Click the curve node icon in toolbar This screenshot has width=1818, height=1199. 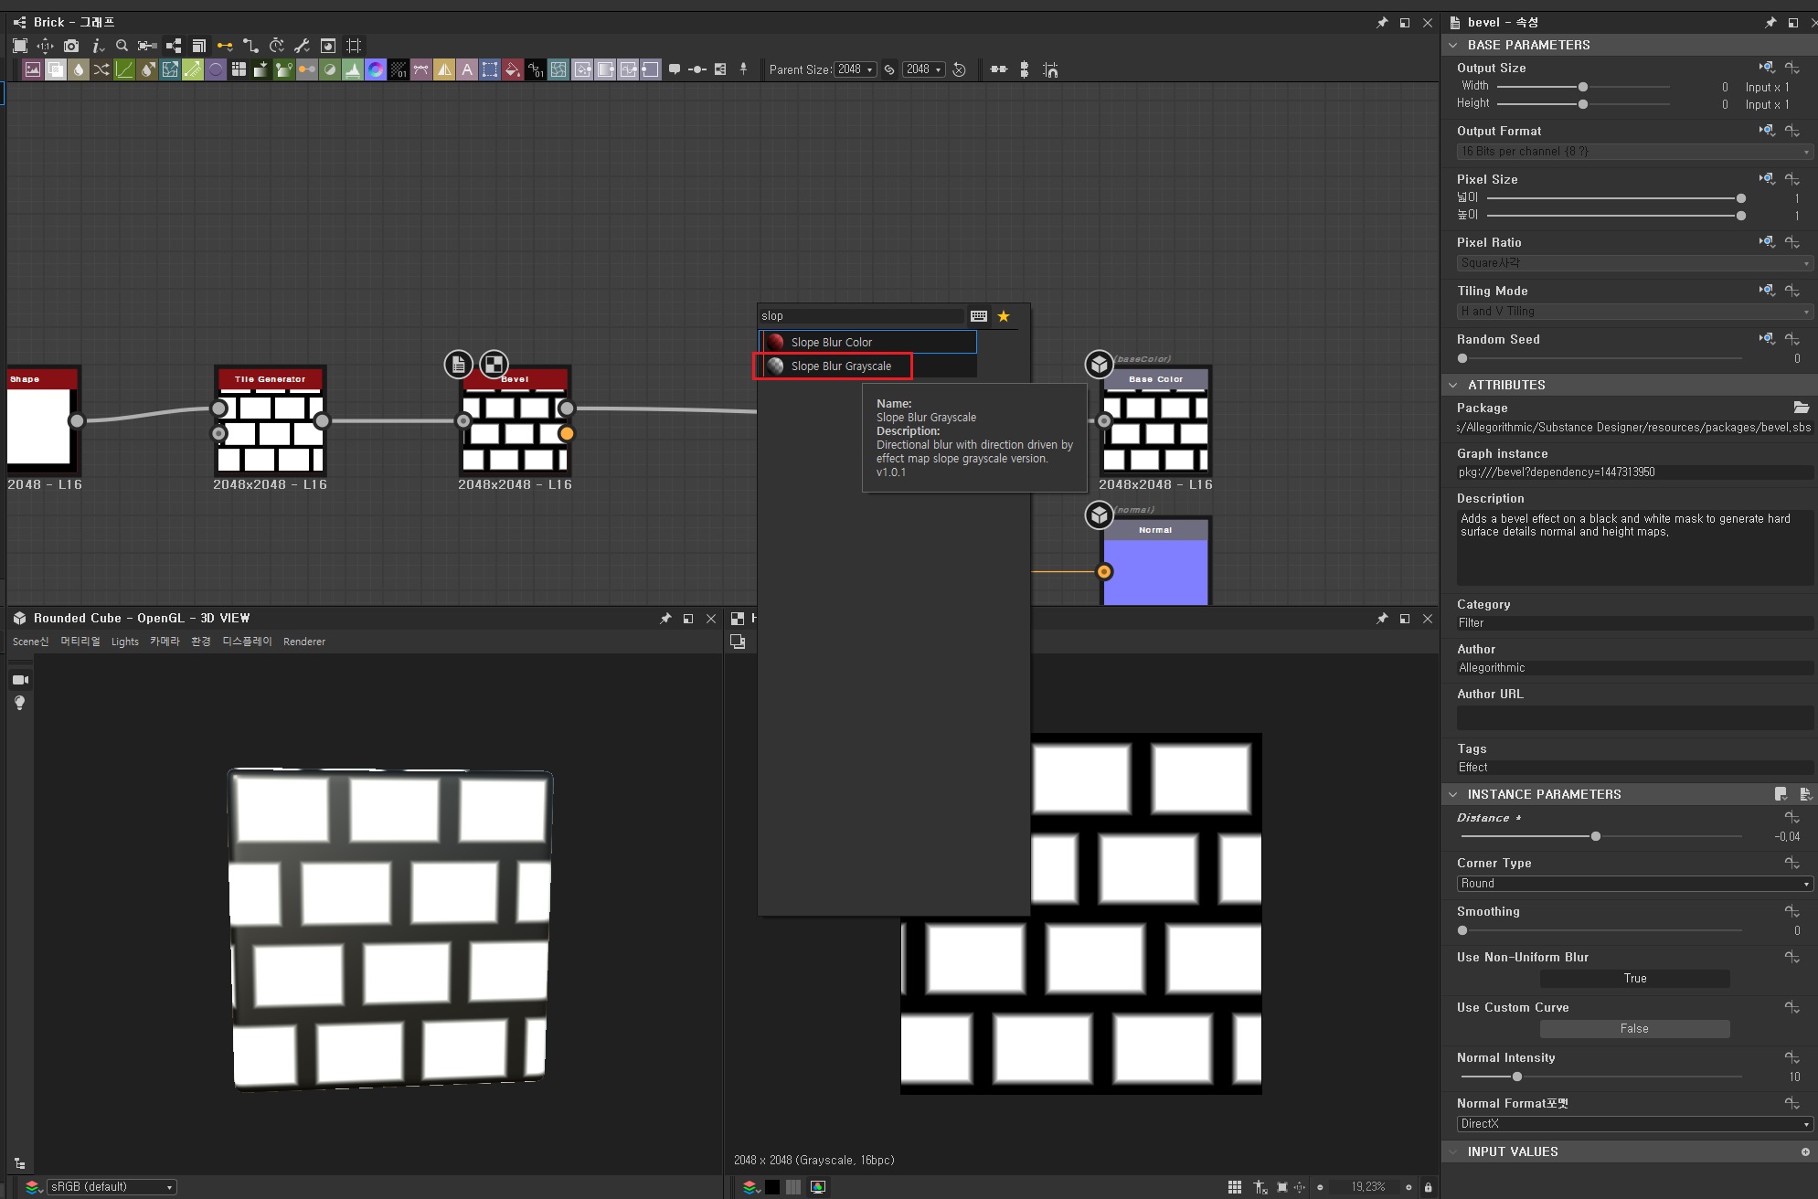(x=124, y=69)
